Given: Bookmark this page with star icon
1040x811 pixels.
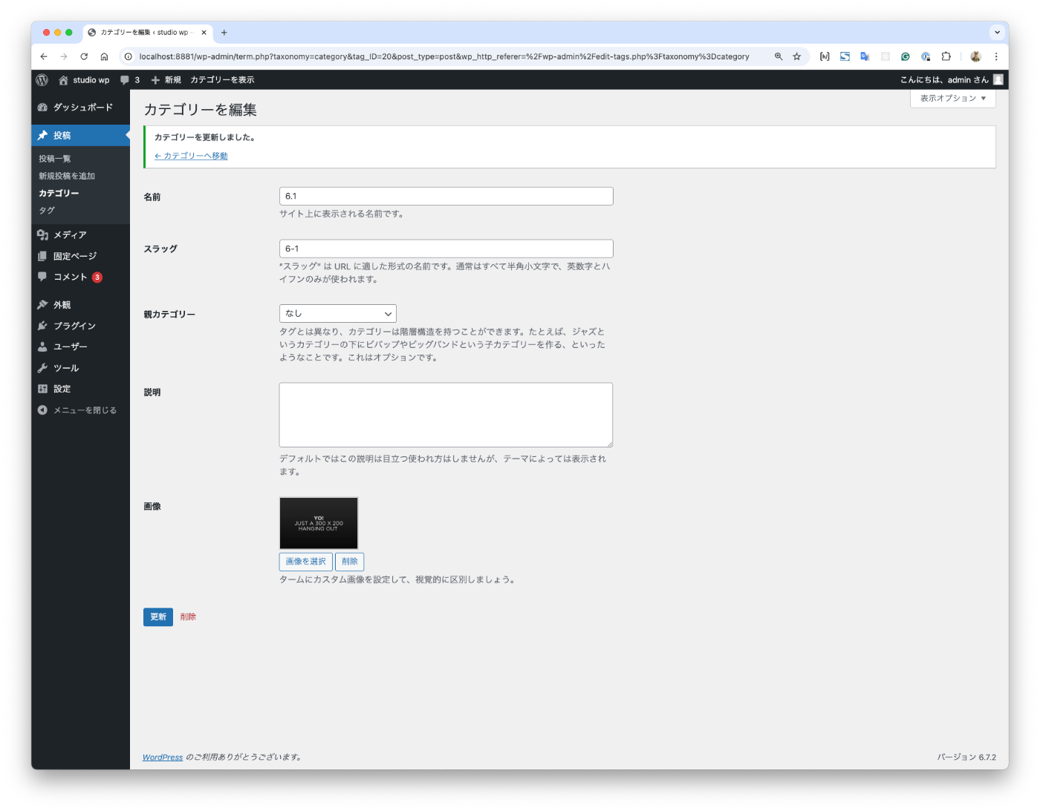Looking at the screenshot, I should pos(797,56).
